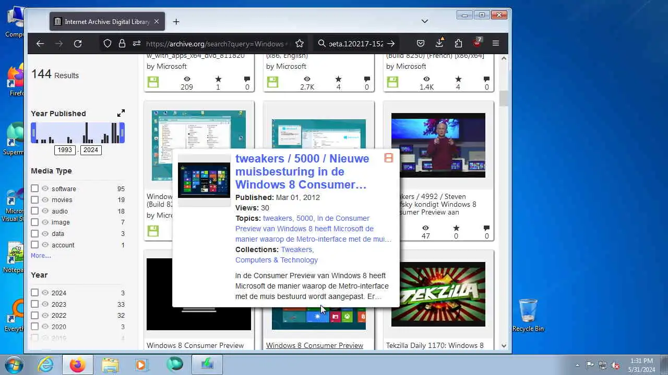668x375 pixels.
Task: Open Windows 8 Consumer Preview underlined link
Action: click(315, 345)
